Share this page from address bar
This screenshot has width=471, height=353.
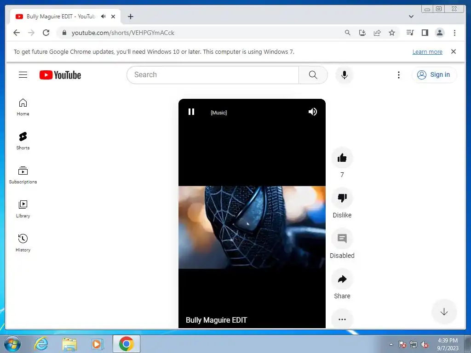coord(377,33)
